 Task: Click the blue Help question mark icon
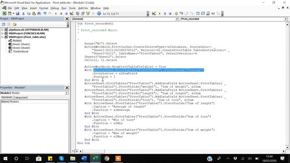point(99,14)
